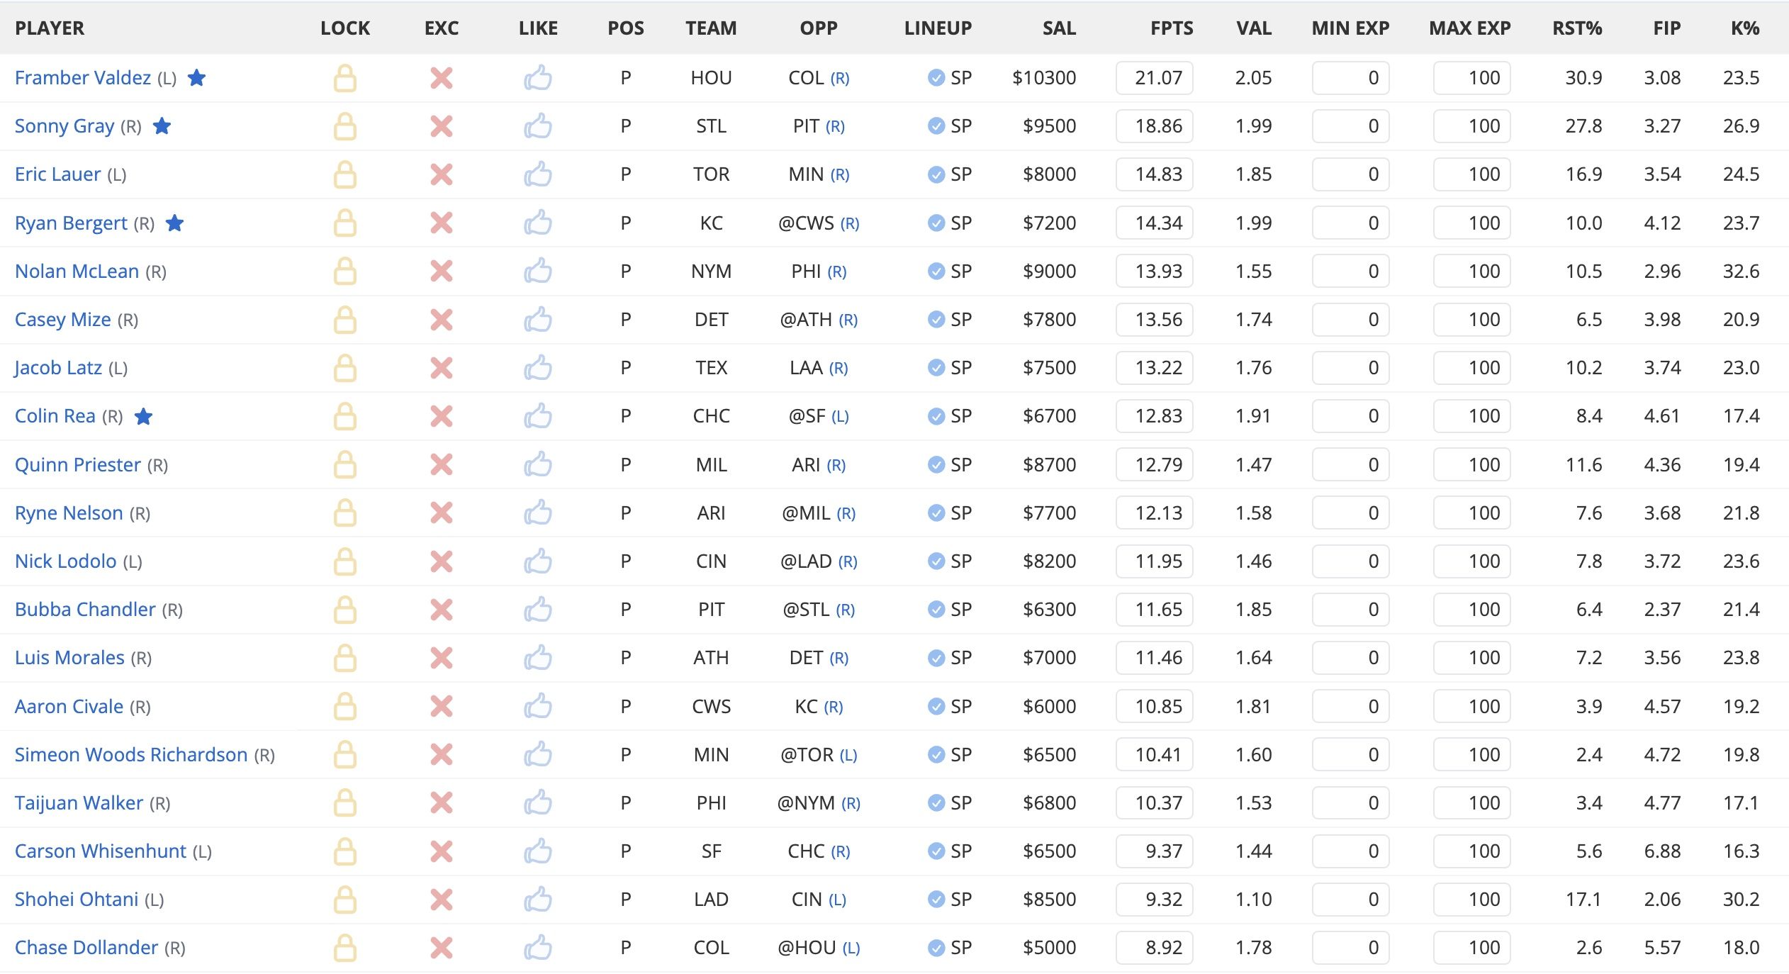Edit Sonny Gray FPTS field 18.86
Viewport: 1789px width, 974px height.
coord(1155,126)
